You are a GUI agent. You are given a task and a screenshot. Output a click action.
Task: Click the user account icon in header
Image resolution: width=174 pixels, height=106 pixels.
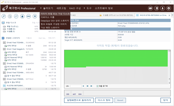coord(162,8)
